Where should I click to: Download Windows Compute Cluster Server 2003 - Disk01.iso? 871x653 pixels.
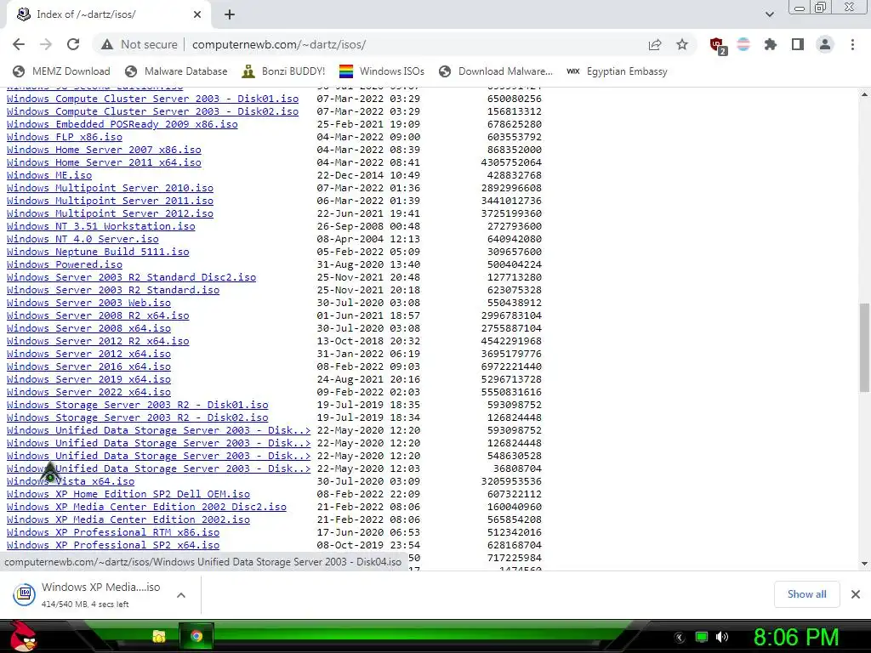pyautogui.click(x=153, y=99)
